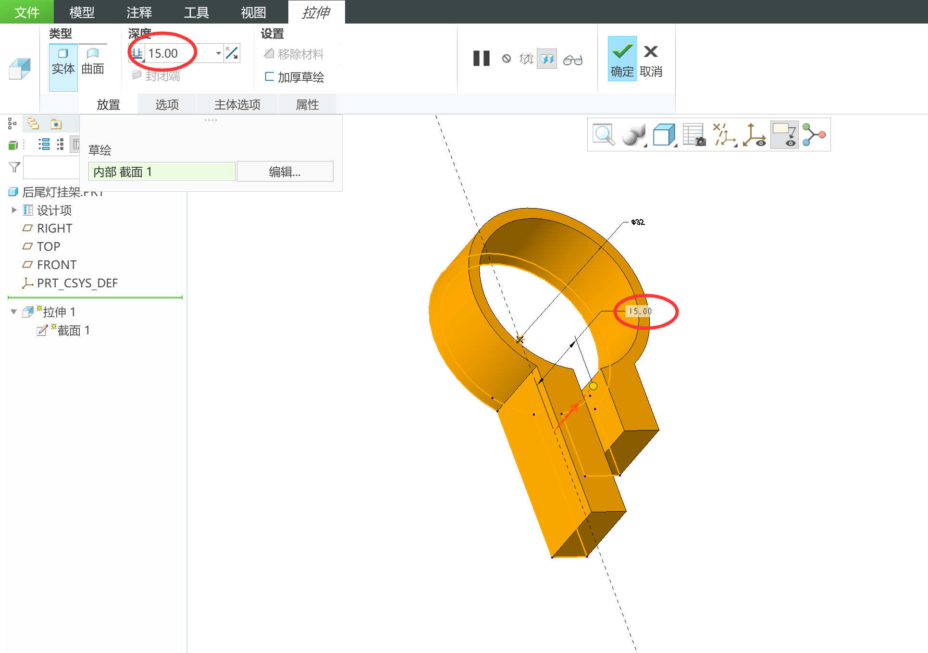Open the shaded display style icon
The image size is (928, 653).
[633, 135]
